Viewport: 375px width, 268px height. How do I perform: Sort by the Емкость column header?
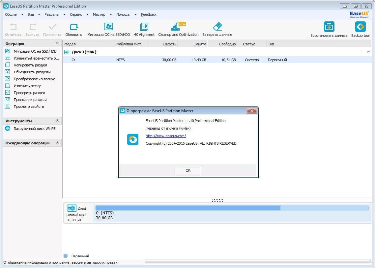click(x=163, y=44)
